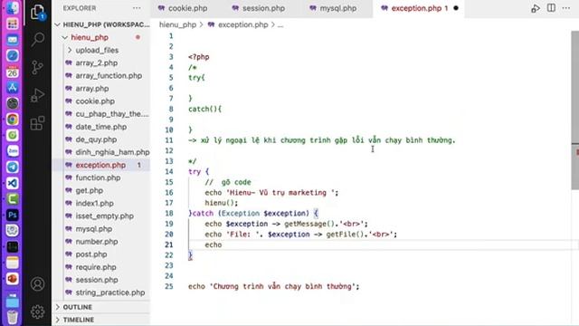Open index1.php in Explorer
The width and height of the screenshot is (579, 326).
[x=94, y=203]
